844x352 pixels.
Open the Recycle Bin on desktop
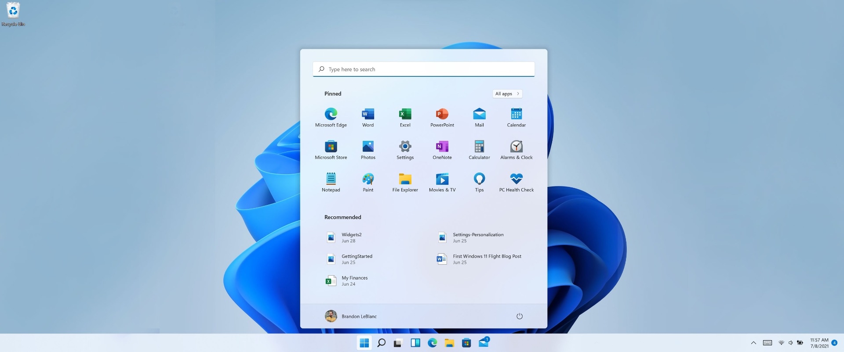point(13,14)
